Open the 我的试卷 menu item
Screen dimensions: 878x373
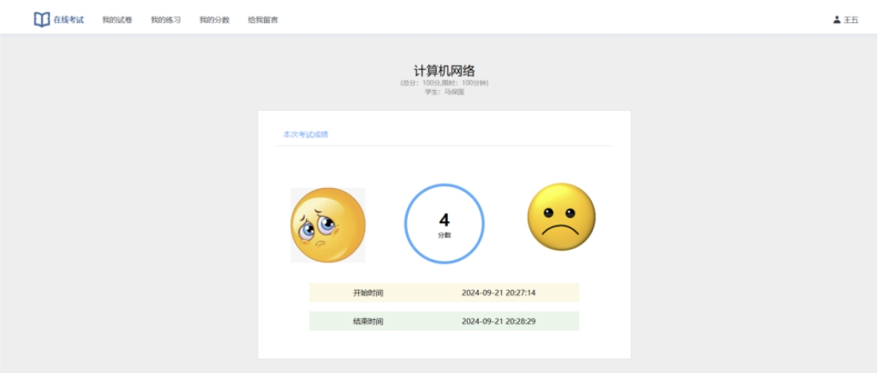[117, 20]
